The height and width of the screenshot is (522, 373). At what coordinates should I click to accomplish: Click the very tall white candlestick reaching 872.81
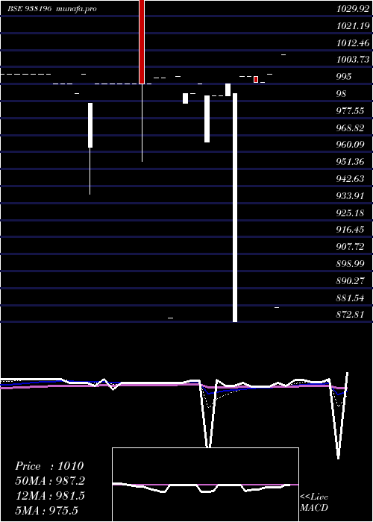point(235,208)
